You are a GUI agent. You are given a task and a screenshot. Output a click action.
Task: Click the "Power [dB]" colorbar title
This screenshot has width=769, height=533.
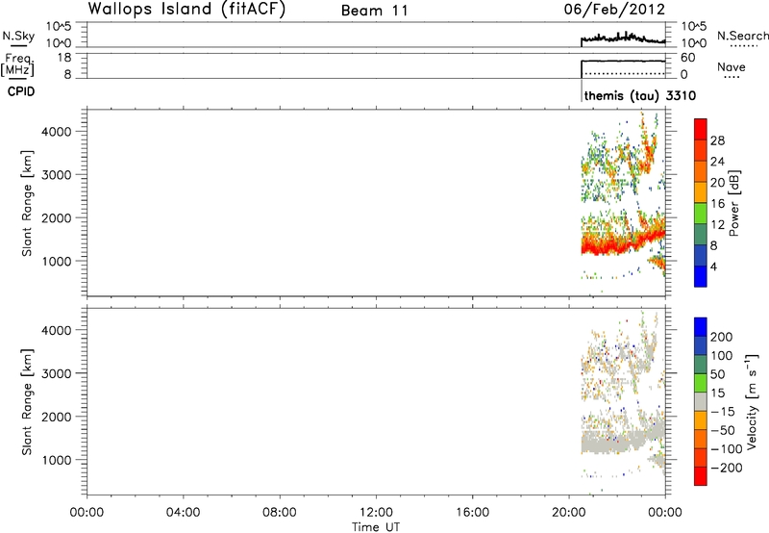733,203
